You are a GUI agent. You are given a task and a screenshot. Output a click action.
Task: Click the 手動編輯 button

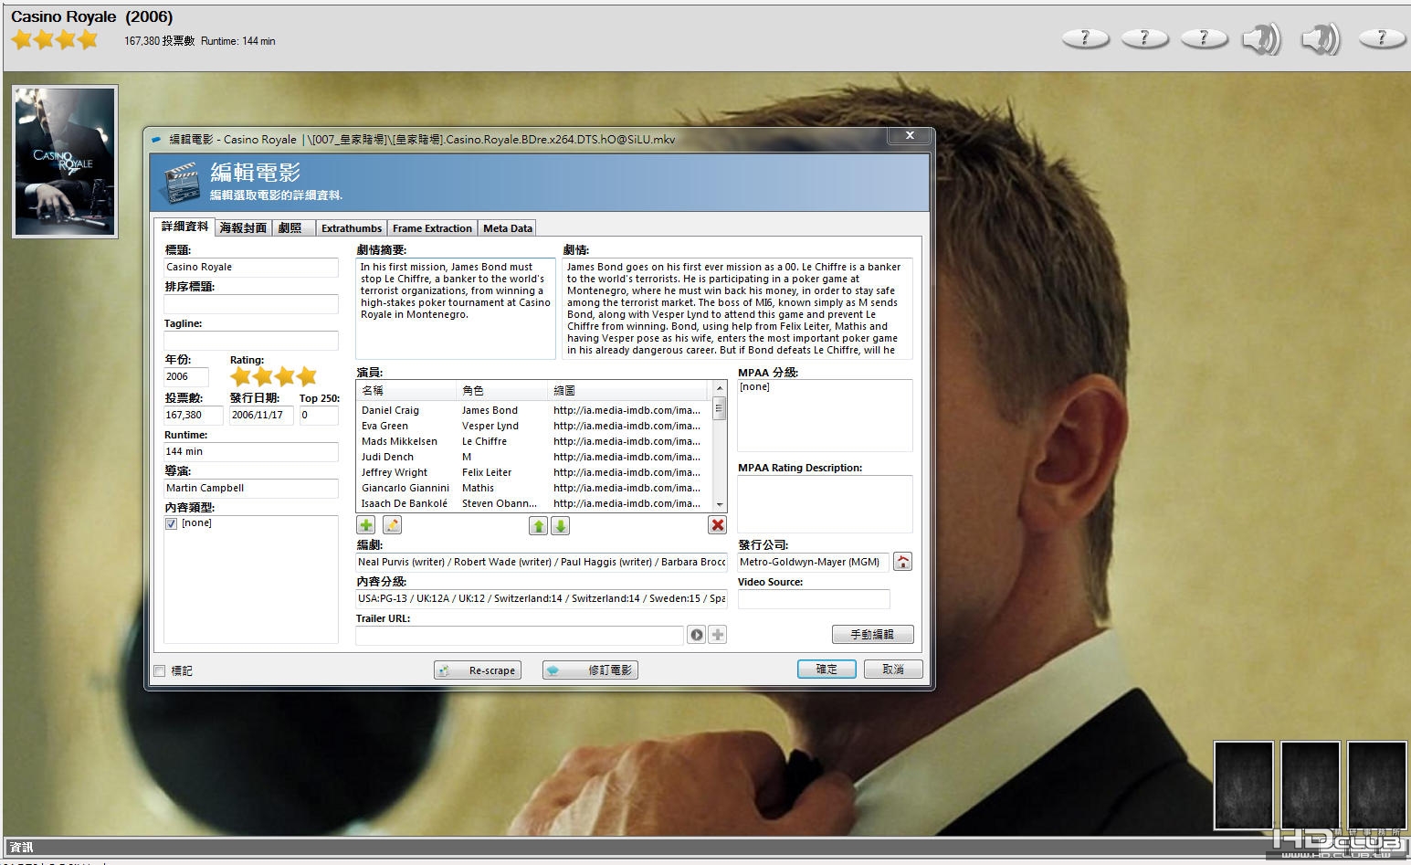pyautogui.click(x=872, y=634)
